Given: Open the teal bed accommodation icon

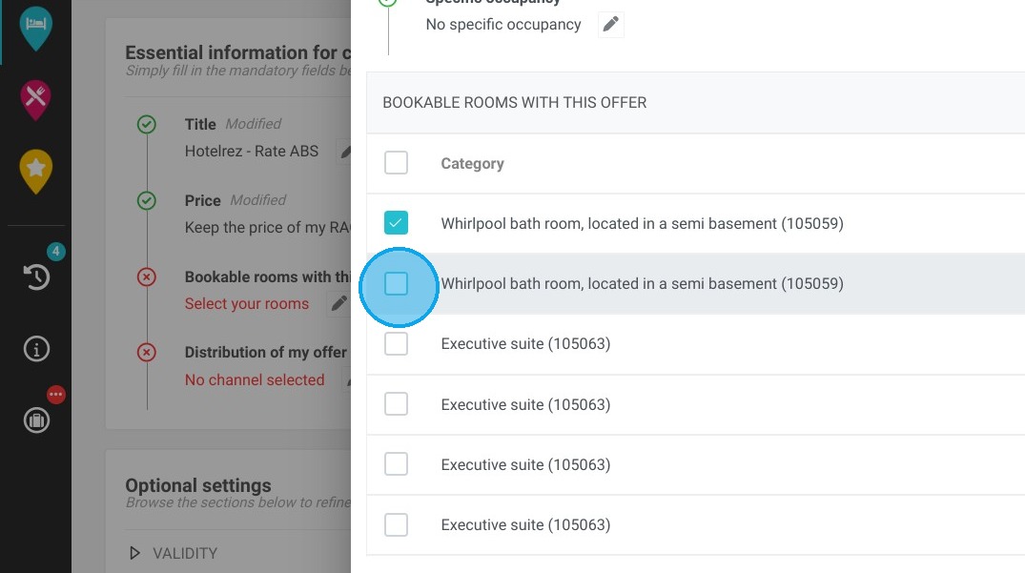Looking at the screenshot, I should 35,28.
